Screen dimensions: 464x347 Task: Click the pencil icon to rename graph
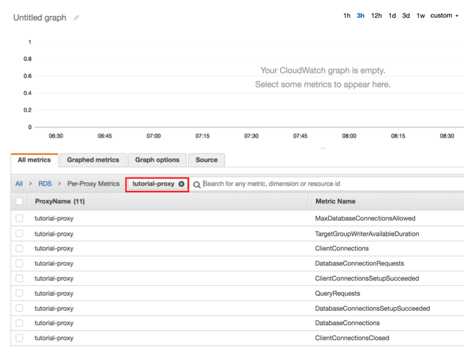pyautogui.click(x=77, y=18)
